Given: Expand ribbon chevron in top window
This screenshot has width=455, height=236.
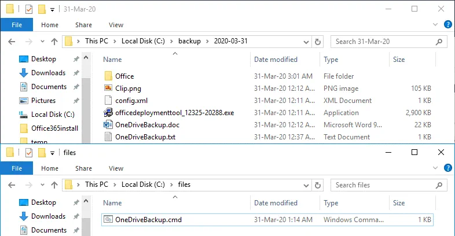Looking at the screenshot, I should tap(437, 25).
